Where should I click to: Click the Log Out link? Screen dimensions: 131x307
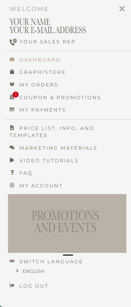[34, 286]
